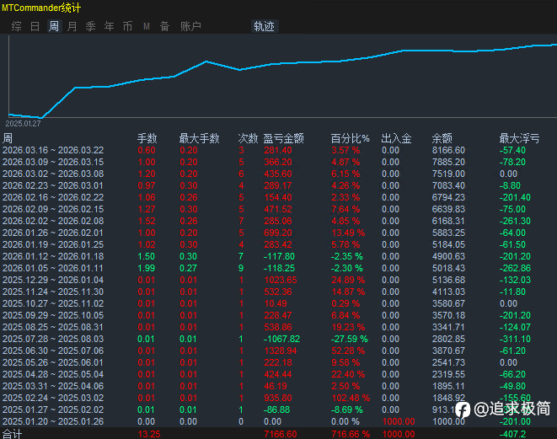Select the 月 monthly tab
Viewport: 557px width, 439px height.
(72, 26)
